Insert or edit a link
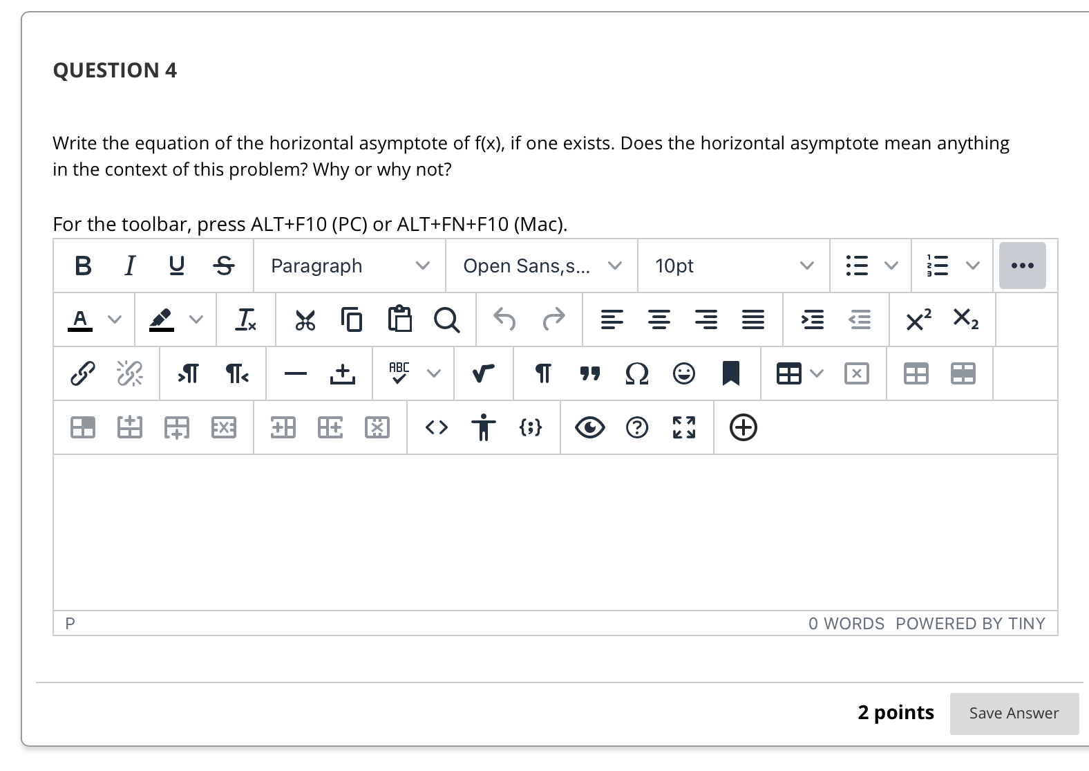Screen dimensions: 1089x771 [83, 373]
